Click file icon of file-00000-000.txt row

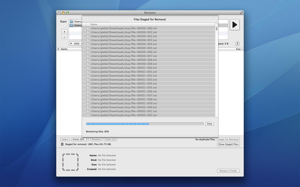[88, 28]
